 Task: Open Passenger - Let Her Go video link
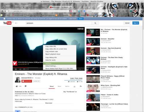[114, 104]
